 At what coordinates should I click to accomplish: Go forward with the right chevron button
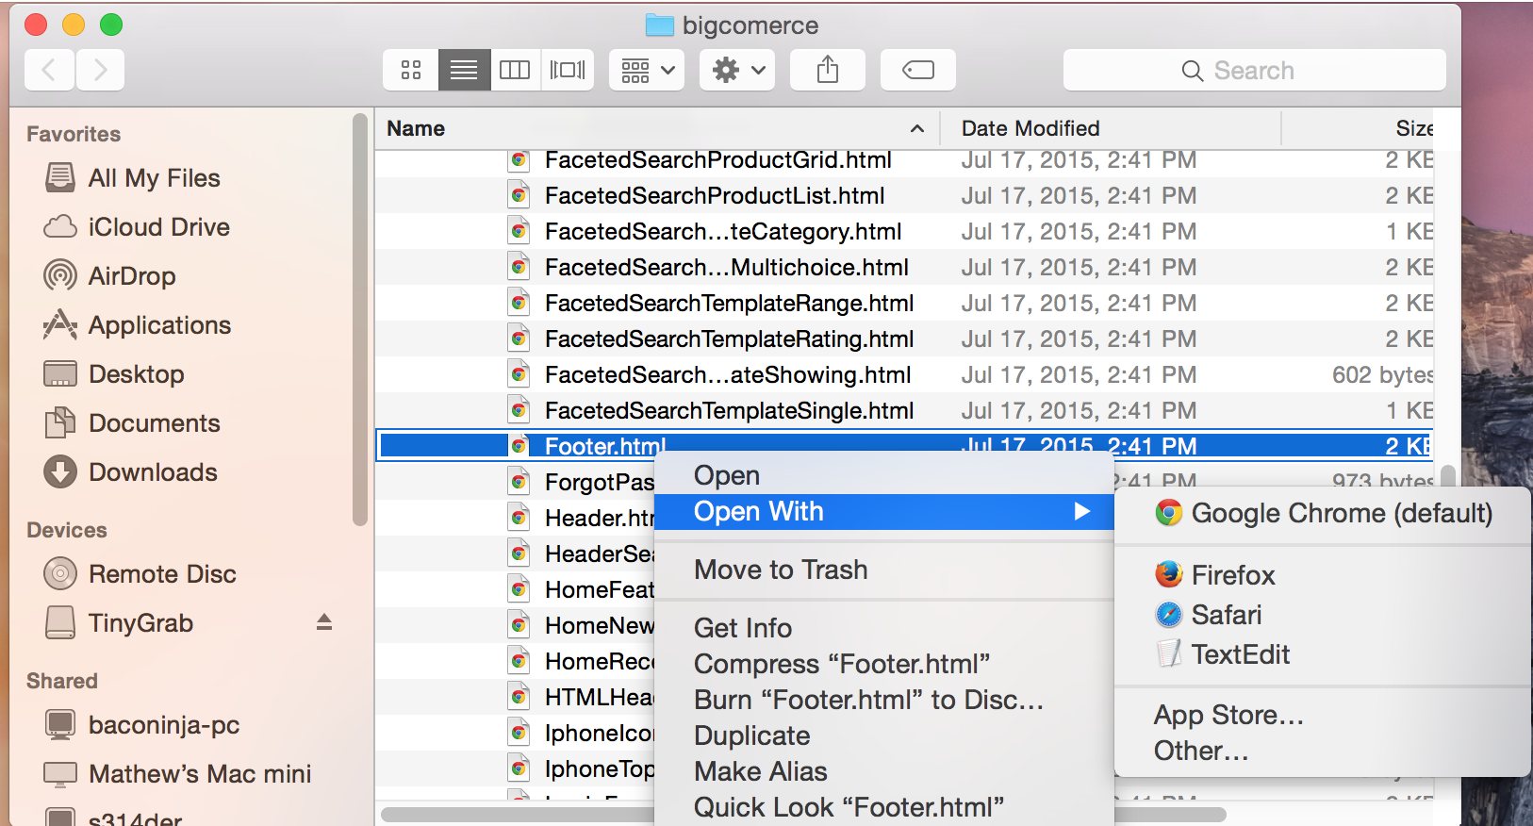pyautogui.click(x=100, y=70)
